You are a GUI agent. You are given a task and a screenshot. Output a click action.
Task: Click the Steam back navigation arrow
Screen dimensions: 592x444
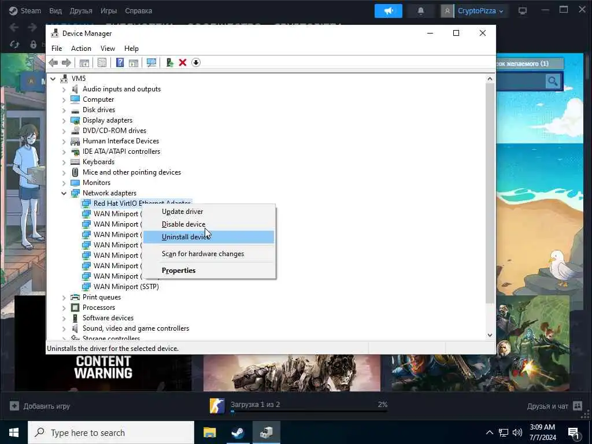click(14, 27)
